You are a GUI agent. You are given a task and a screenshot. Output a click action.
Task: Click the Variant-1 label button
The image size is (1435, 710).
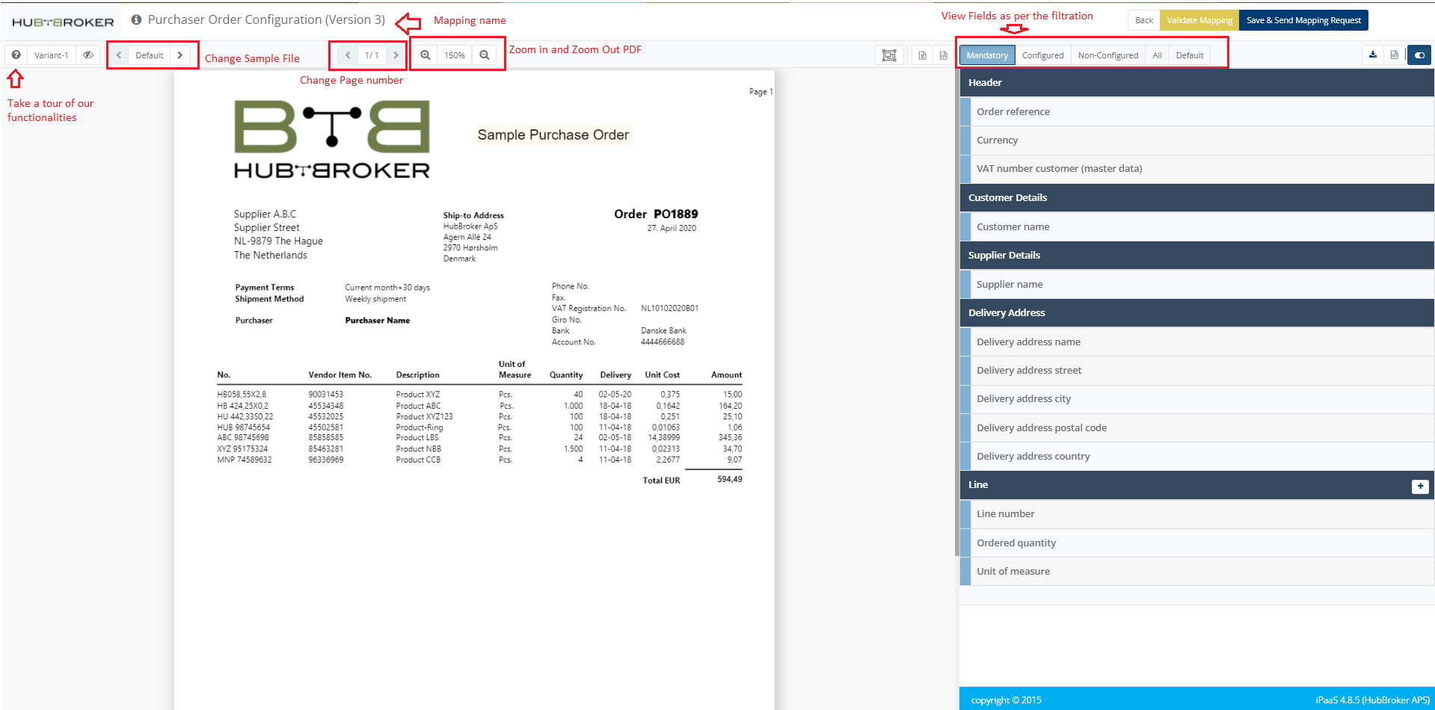click(x=52, y=55)
